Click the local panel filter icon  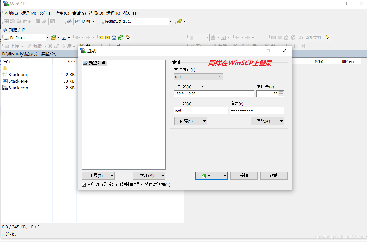point(64,37)
